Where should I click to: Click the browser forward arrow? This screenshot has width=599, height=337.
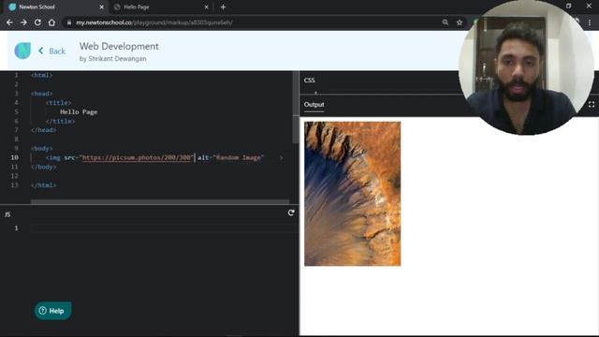click(23, 22)
